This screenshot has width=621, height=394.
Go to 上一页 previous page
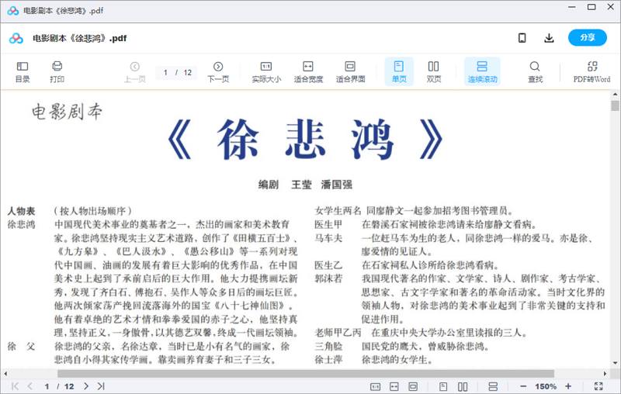[x=135, y=71]
